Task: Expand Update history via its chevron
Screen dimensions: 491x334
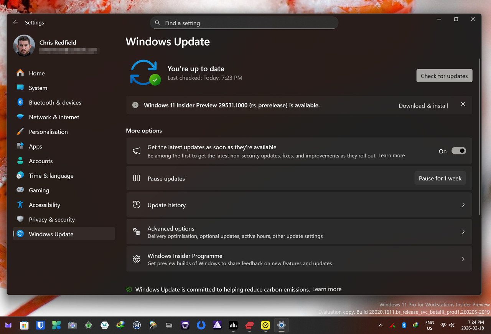Action: [x=463, y=205]
